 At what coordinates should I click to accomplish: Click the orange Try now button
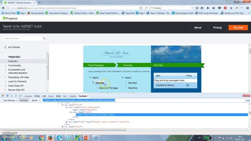coord(238,27)
